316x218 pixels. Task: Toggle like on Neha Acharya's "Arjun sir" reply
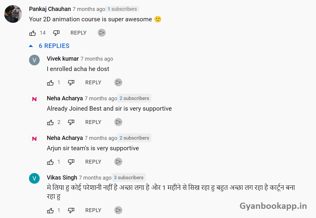(50, 162)
